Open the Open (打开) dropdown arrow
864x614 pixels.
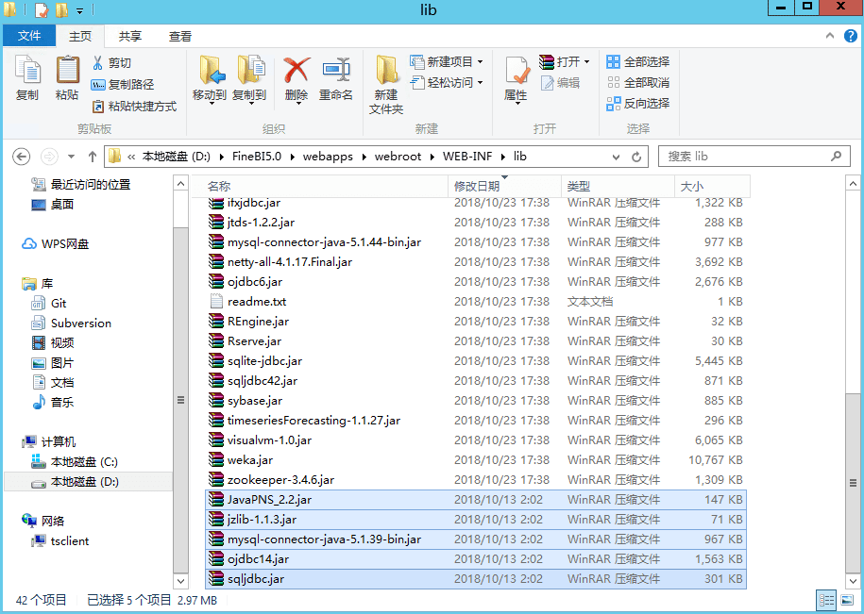[x=586, y=61]
